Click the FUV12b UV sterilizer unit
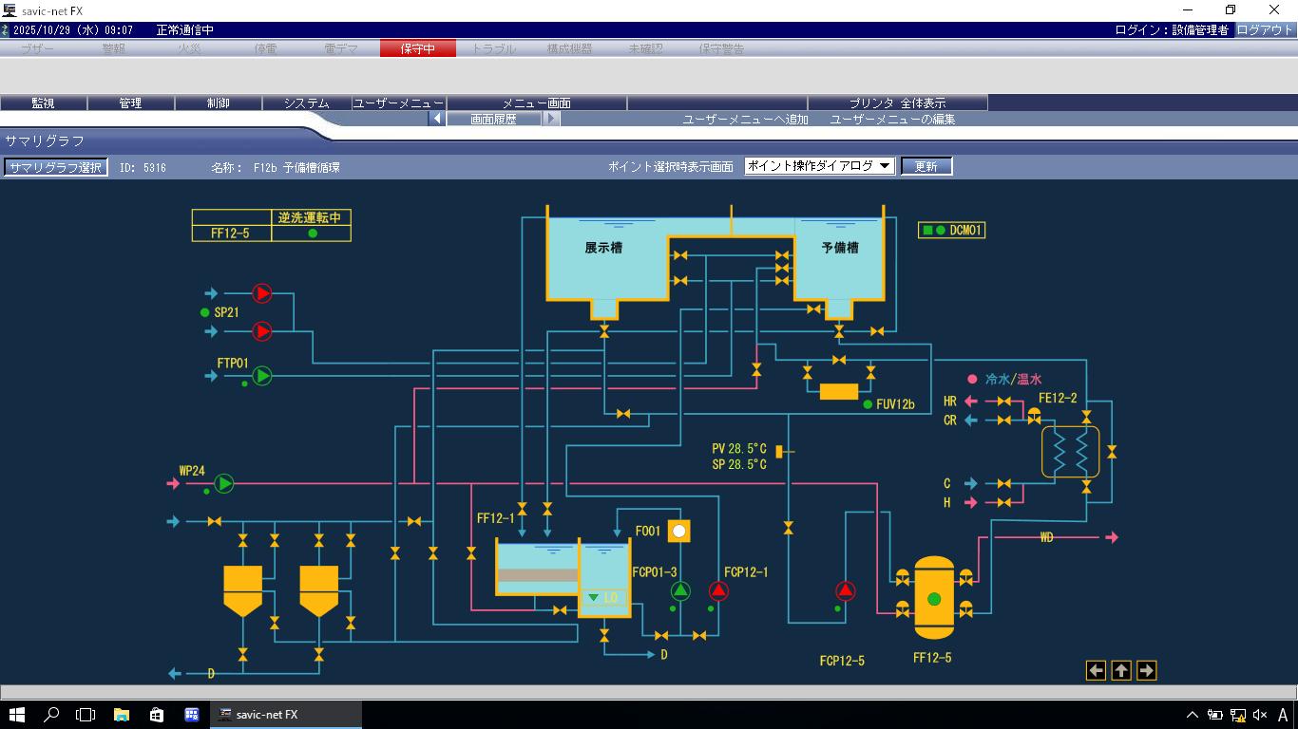The width and height of the screenshot is (1298, 729). pos(838,391)
